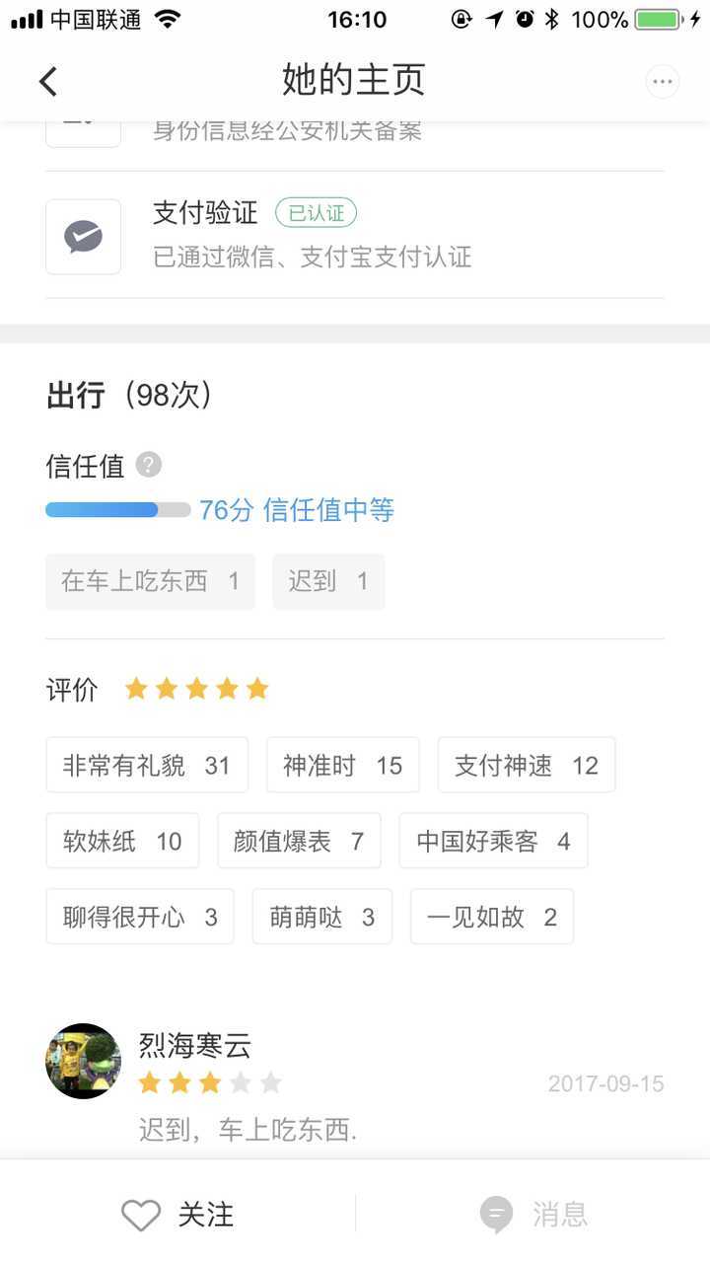Go back using the left arrow

(47, 81)
